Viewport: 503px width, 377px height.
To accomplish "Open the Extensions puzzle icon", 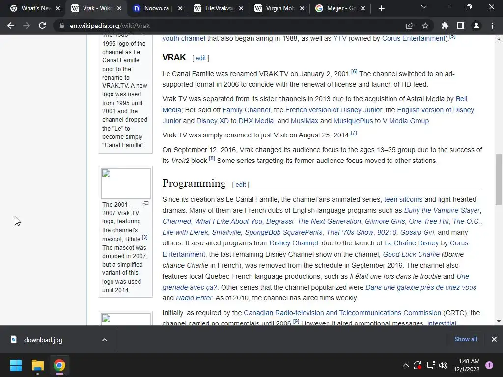I will 445,26.
